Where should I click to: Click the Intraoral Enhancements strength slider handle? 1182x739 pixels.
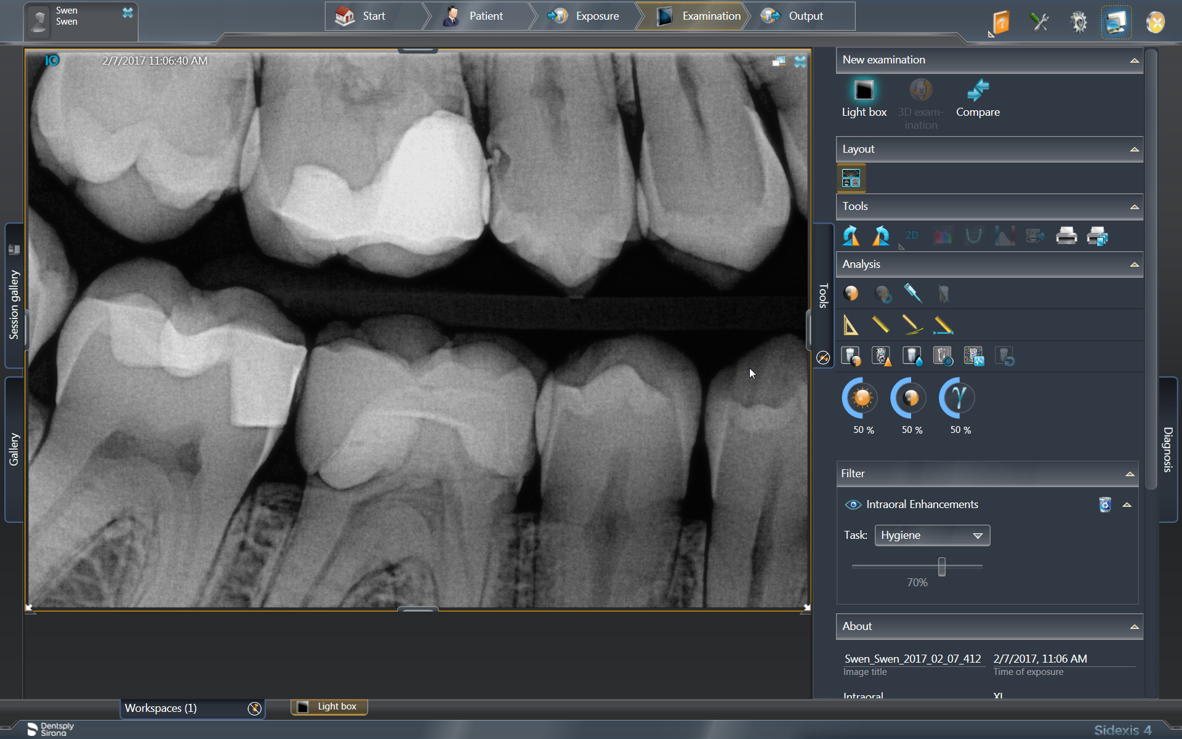point(941,567)
